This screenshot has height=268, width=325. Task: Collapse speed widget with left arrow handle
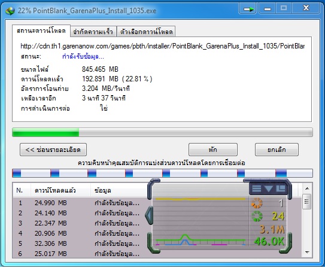click(149, 215)
